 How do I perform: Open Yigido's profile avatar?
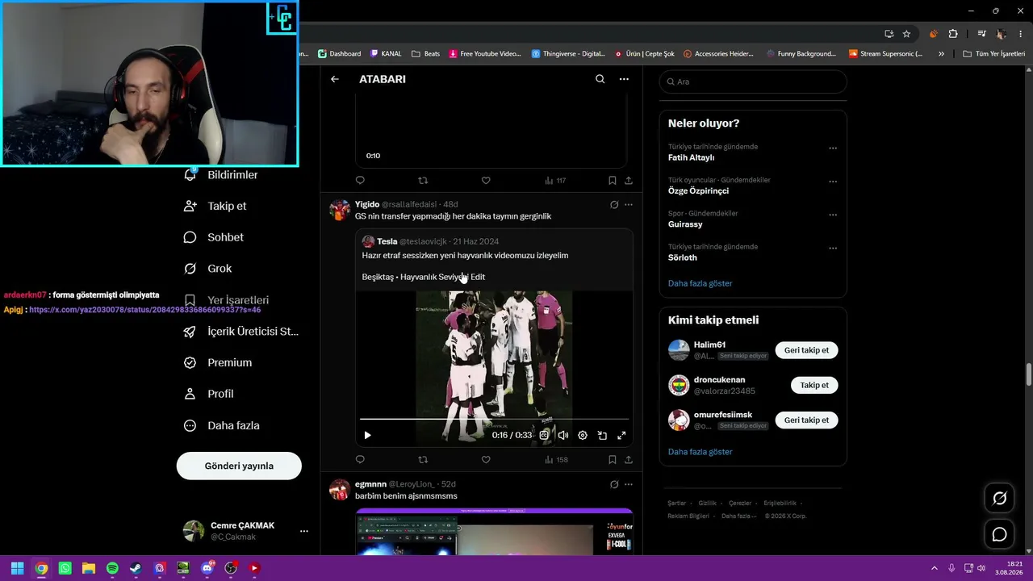340,211
